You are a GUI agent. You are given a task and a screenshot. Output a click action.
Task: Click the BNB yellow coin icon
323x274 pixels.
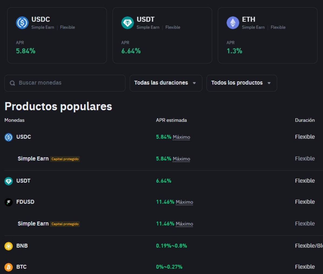pos(9,246)
